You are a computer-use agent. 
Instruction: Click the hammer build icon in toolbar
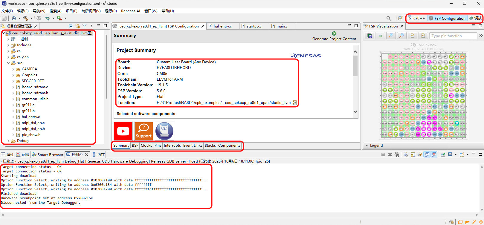pos(25,18)
